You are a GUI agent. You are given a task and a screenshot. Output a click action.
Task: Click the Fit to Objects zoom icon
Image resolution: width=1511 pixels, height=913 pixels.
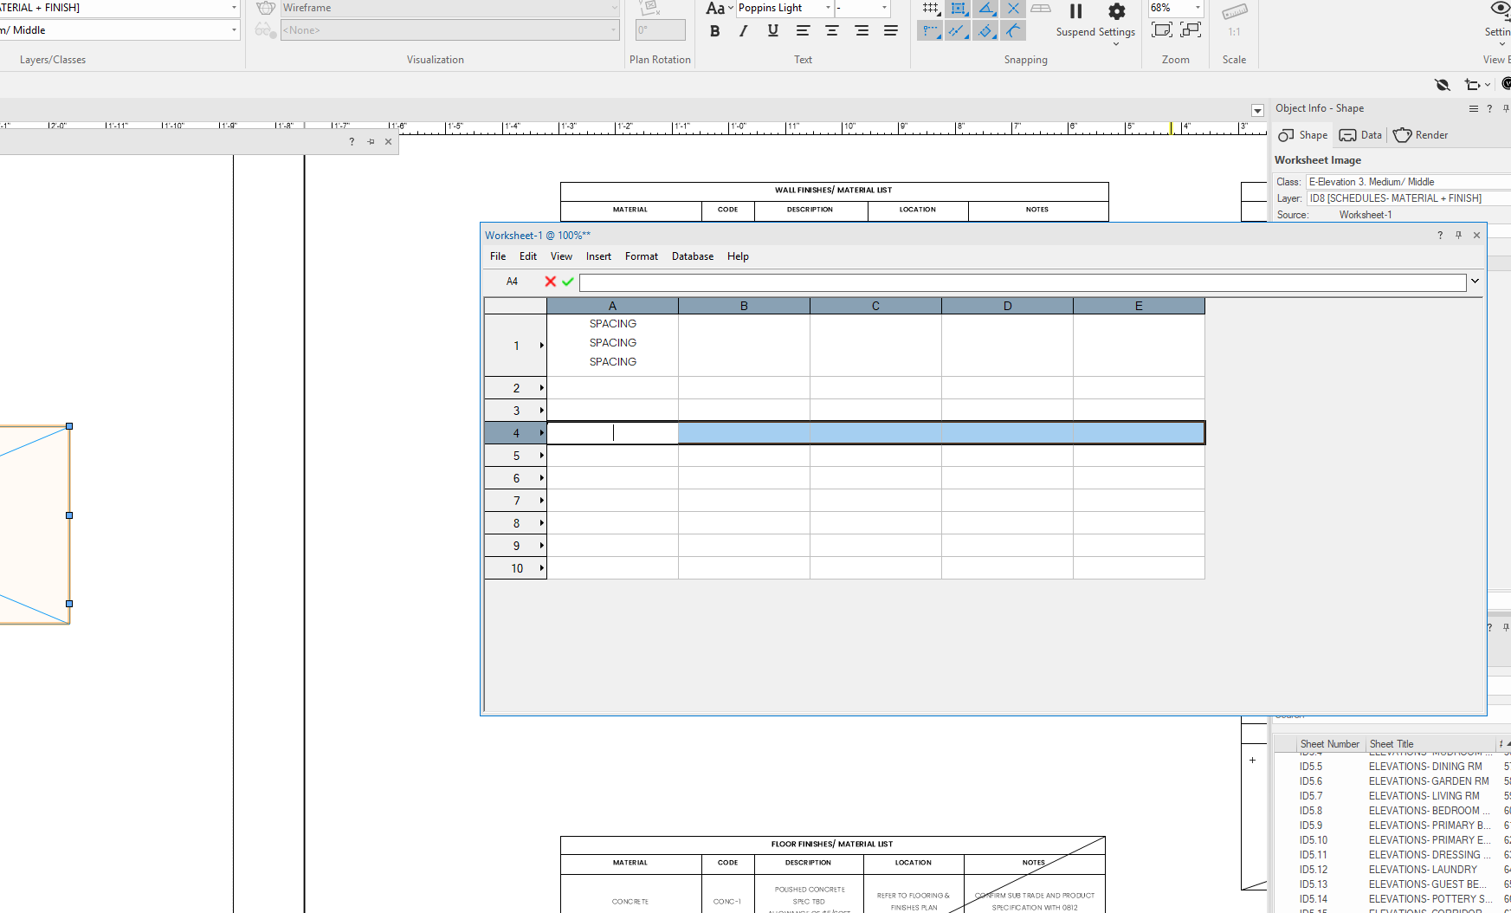coord(1191,29)
